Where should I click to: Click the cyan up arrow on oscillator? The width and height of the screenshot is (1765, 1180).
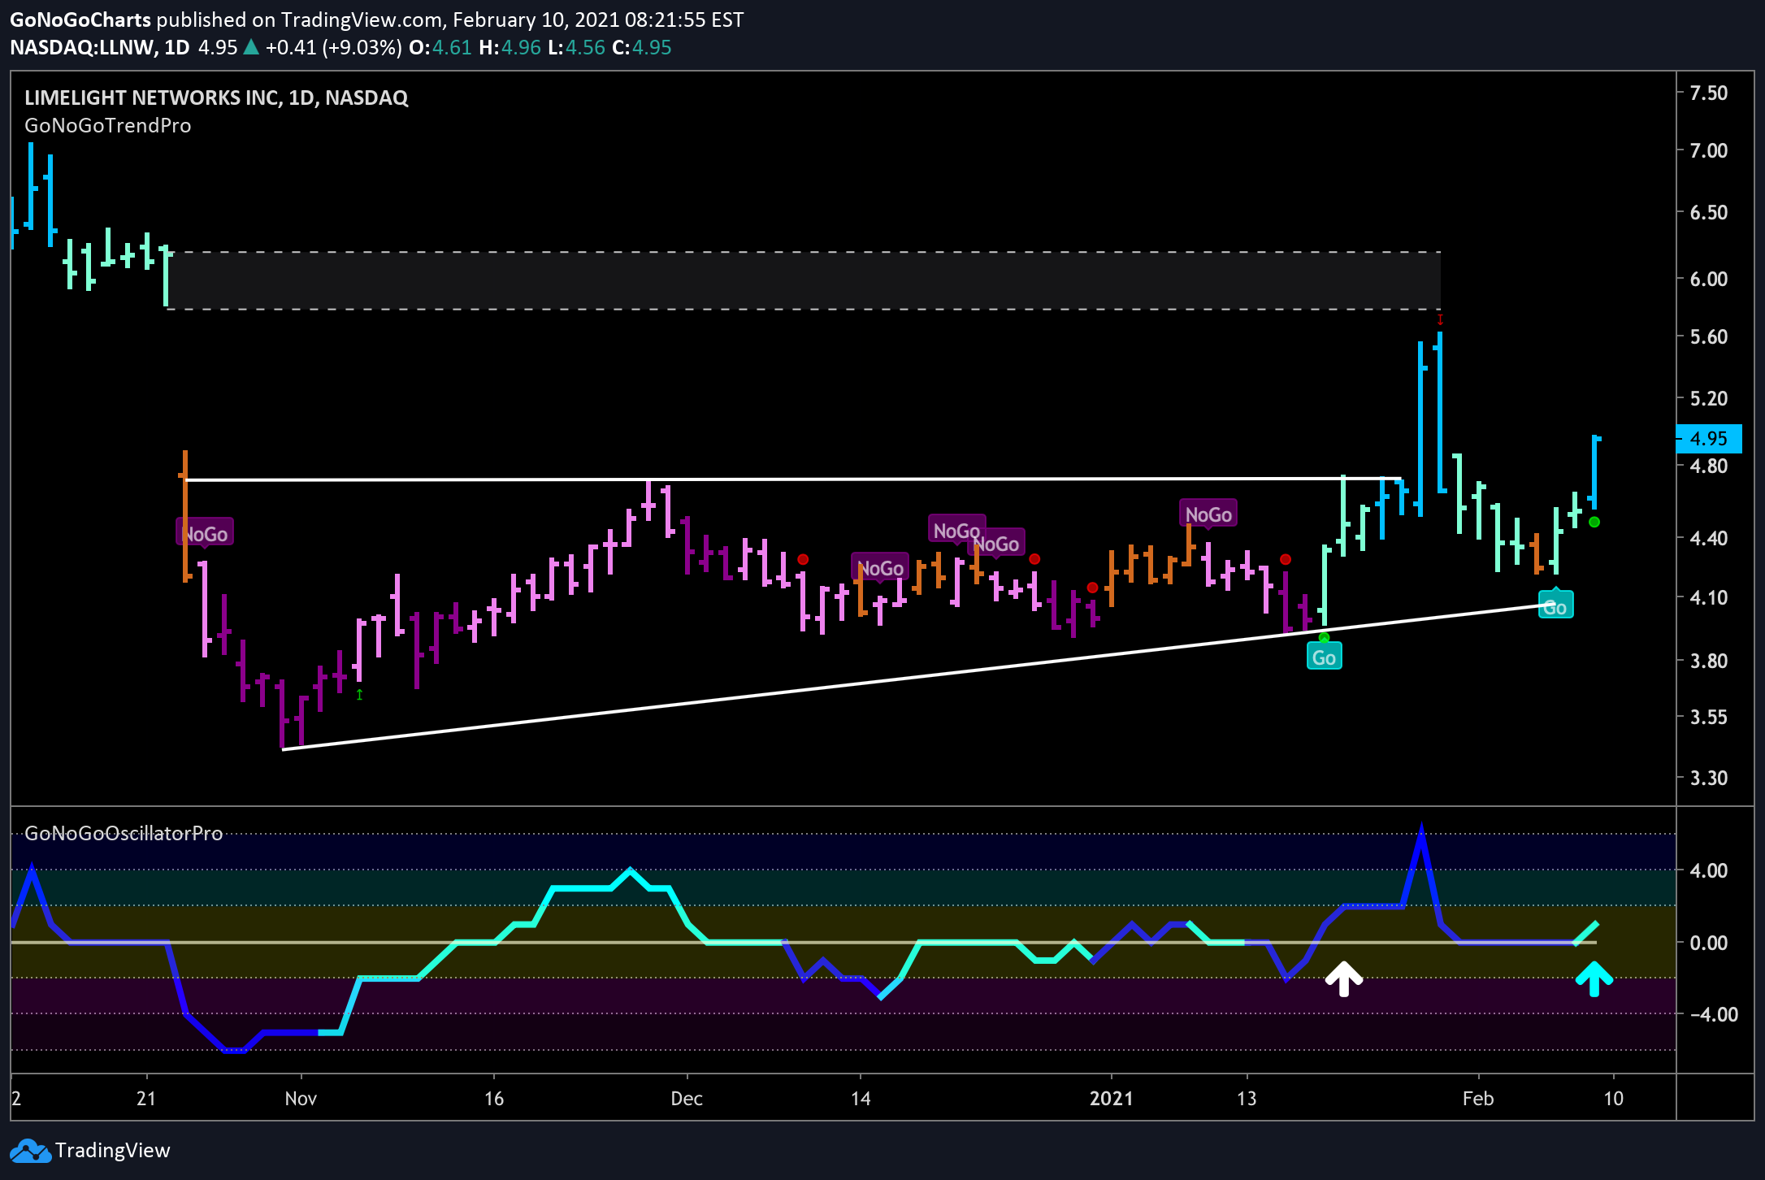pos(1594,978)
